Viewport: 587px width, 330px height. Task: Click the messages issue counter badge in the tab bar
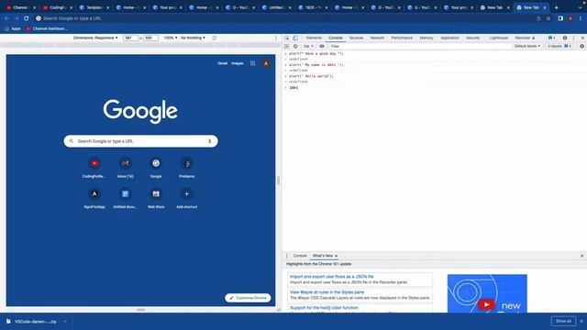(x=551, y=38)
